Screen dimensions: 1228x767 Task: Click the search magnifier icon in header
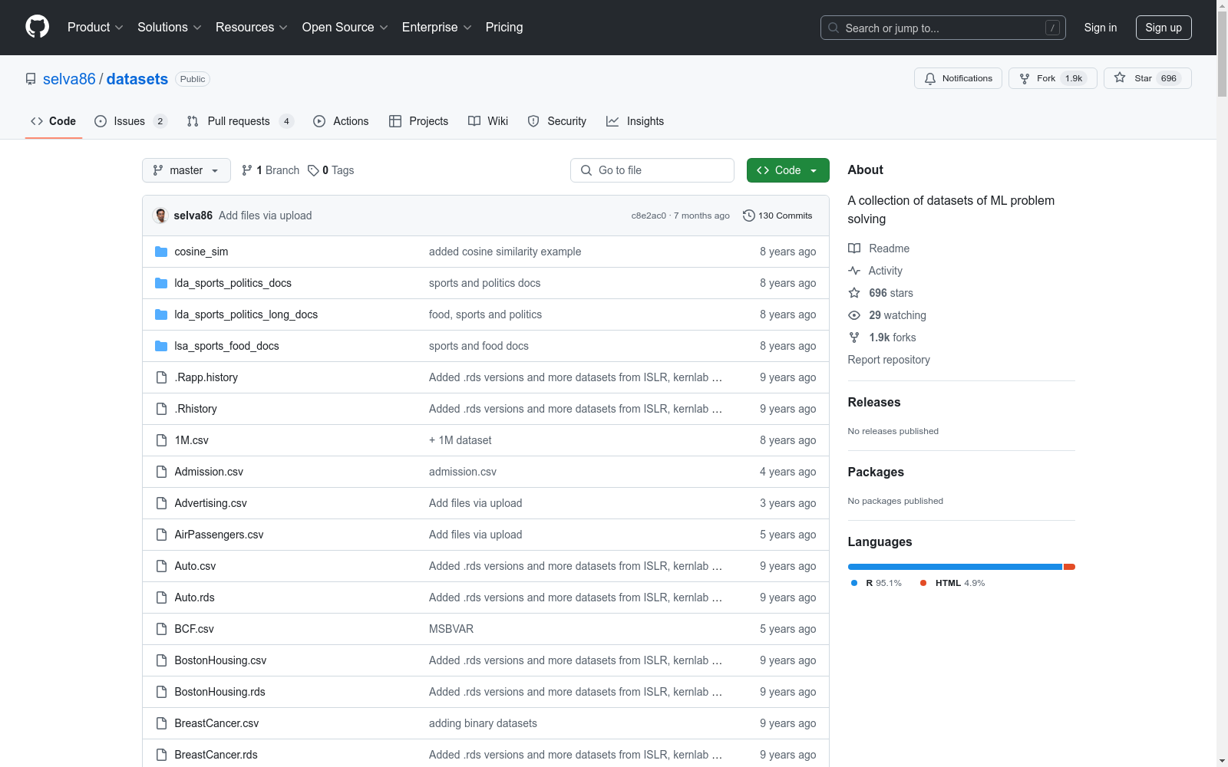pyautogui.click(x=834, y=28)
